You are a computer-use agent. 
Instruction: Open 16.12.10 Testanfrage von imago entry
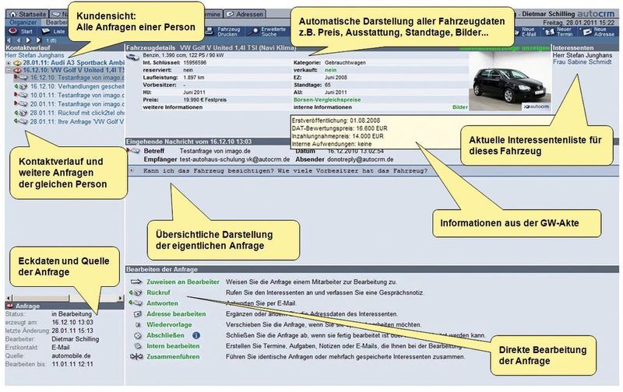point(76,78)
